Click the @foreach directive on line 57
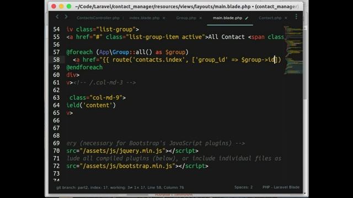The image size is (353, 198). (x=79, y=52)
